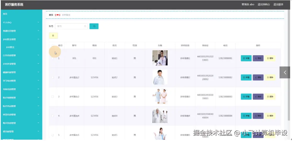This screenshot has height=141, width=292.
Task: Expand the 健康档案管理 sidebar menu
Action: [21, 72]
